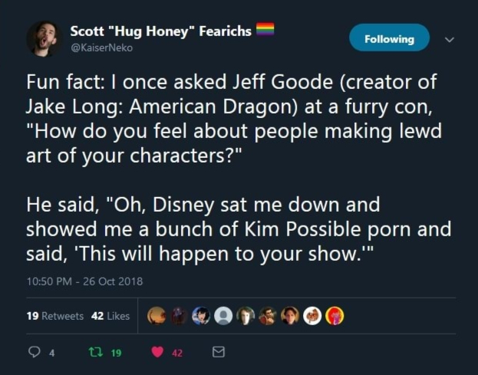Click the rainbow pride flag emoji

pos(265,31)
